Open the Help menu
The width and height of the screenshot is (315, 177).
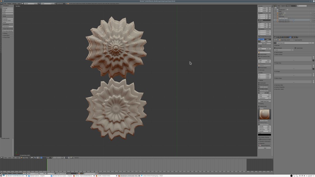click(x=18, y=4)
